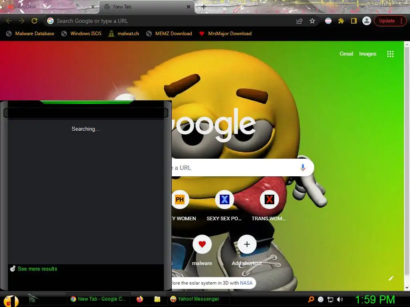Click the share page icon in address bar

point(299,21)
